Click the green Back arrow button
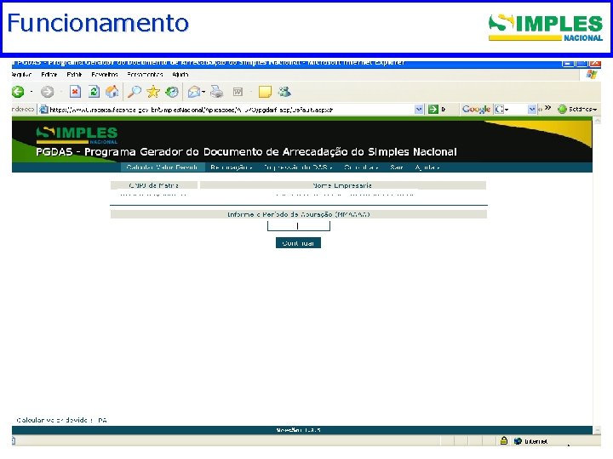 [x=18, y=92]
